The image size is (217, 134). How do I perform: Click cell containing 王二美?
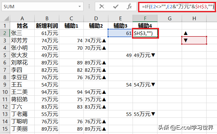(22, 92)
